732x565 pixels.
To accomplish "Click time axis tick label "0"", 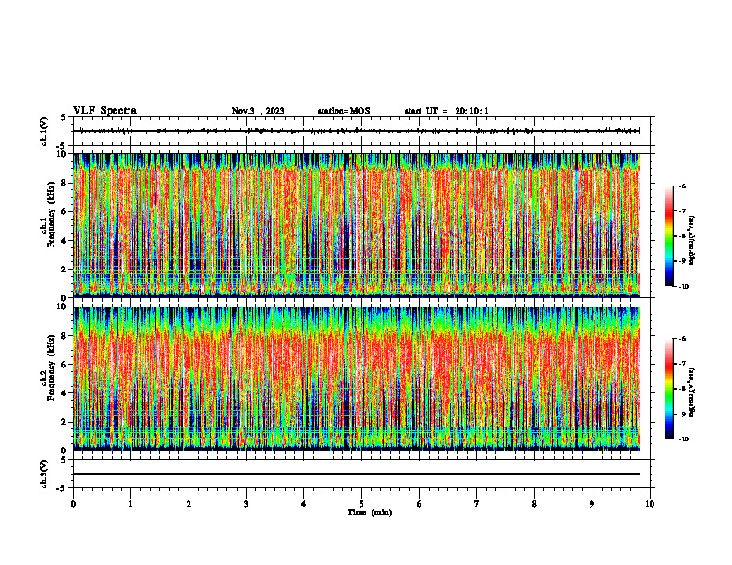I will 73,504.
